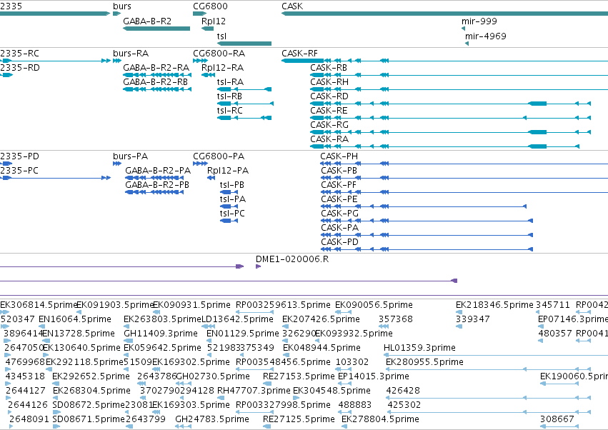Click the EK280955.5prime EST label
This screenshot has width=608, height=430.
tap(424, 363)
